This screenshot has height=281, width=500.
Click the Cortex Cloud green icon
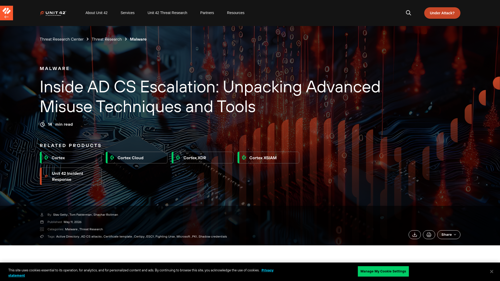[112, 158]
